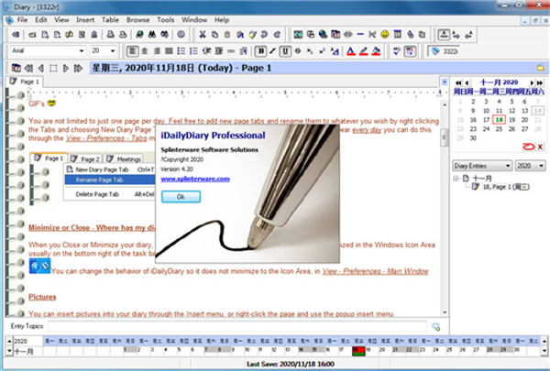550x371 pixels.
Task: Click the font color icon
Action: [348, 49]
